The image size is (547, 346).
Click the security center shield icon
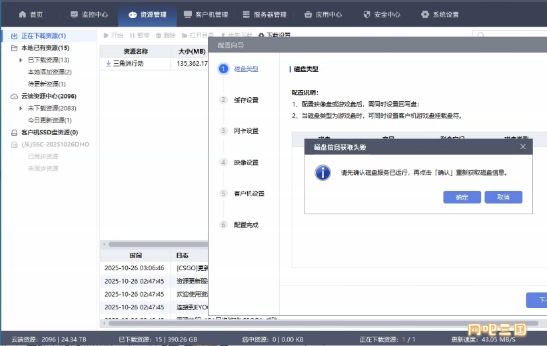coord(366,14)
